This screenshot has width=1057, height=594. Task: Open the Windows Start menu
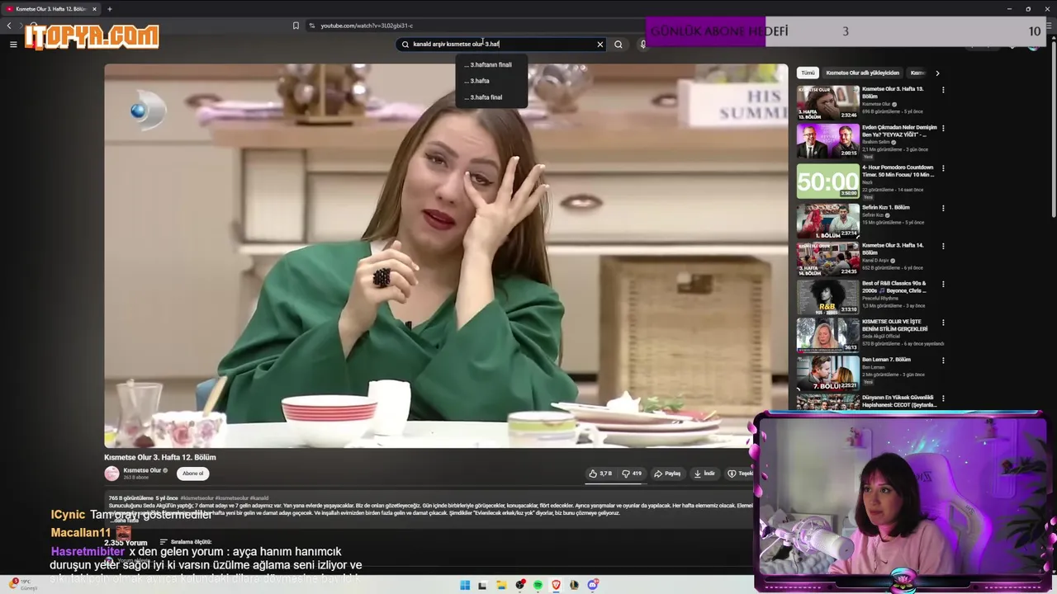point(465,585)
